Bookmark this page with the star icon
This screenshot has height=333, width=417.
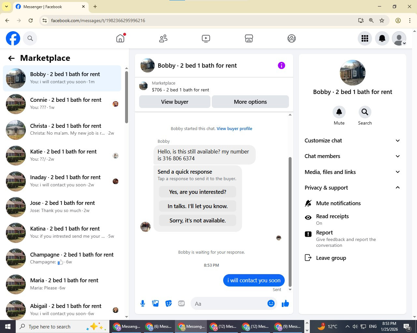(x=382, y=20)
